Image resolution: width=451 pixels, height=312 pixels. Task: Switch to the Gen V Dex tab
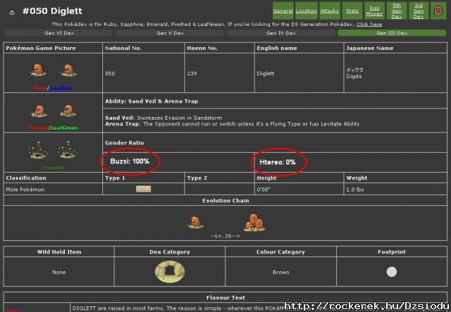(170, 33)
